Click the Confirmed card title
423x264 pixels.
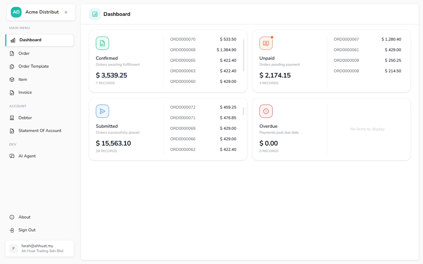tap(107, 58)
